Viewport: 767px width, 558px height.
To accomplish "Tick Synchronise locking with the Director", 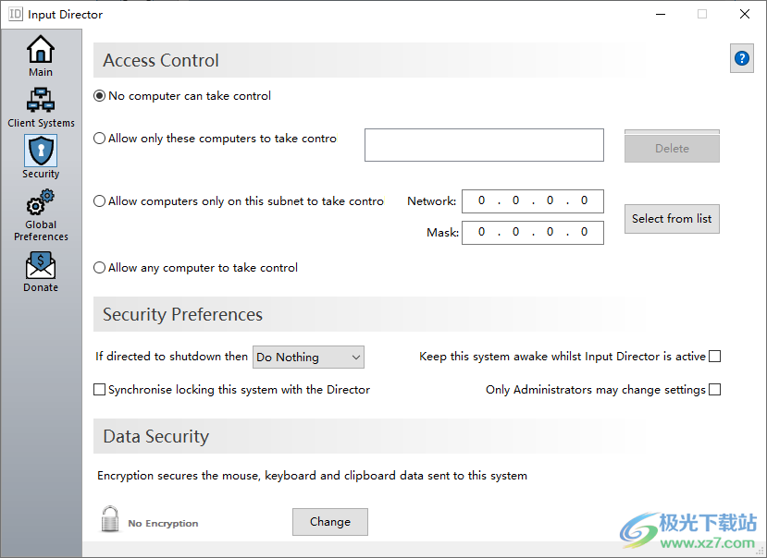I will tap(99, 390).
